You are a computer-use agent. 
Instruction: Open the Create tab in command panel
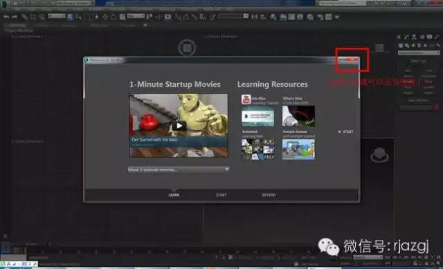(399, 37)
